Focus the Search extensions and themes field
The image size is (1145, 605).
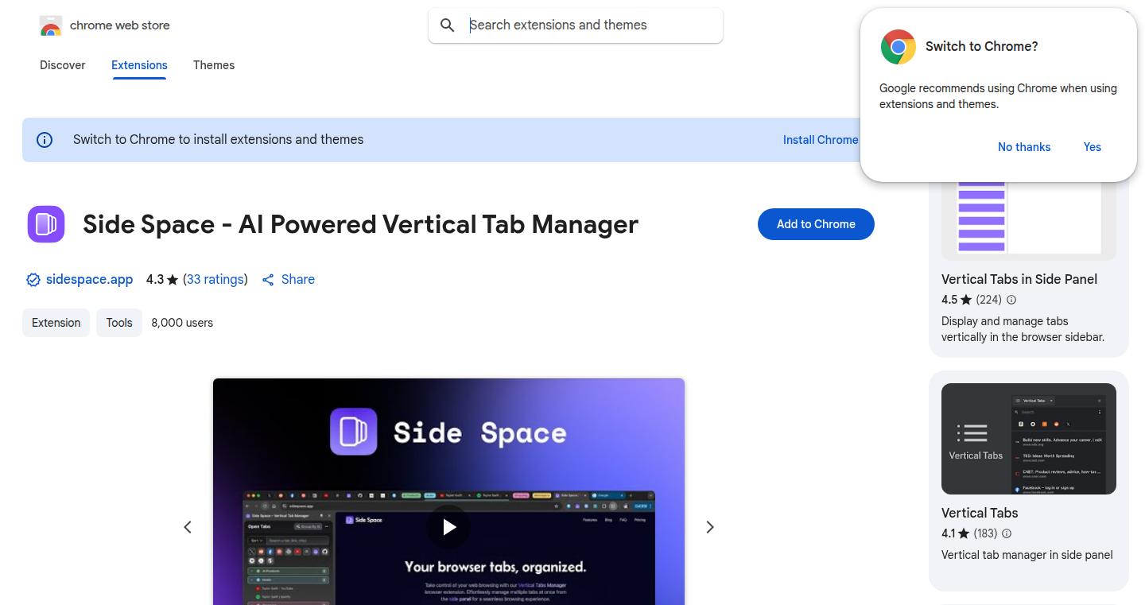(576, 25)
